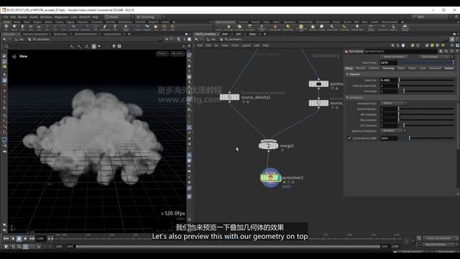Click the viewport display options grid icon
The height and width of the screenshot is (259, 460).
coord(6,46)
